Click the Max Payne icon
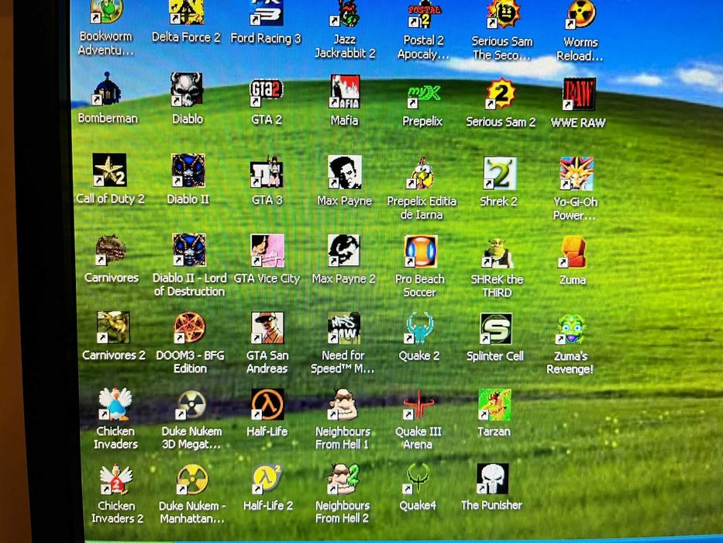 (344, 172)
